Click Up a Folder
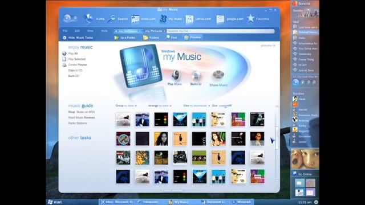This screenshot has width=365, height=205. [125, 38]
